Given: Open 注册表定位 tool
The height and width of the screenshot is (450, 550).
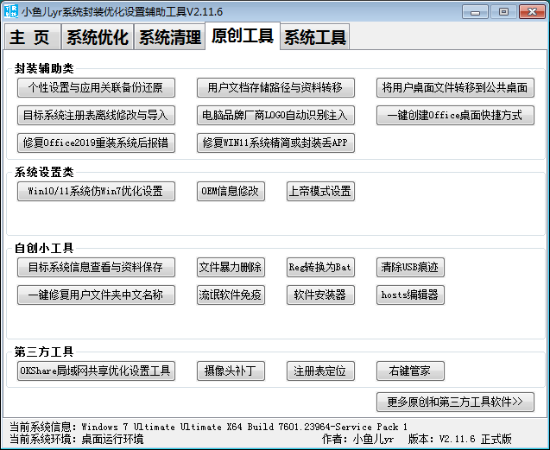Looking at the screenshot, I should click(320, 371).
